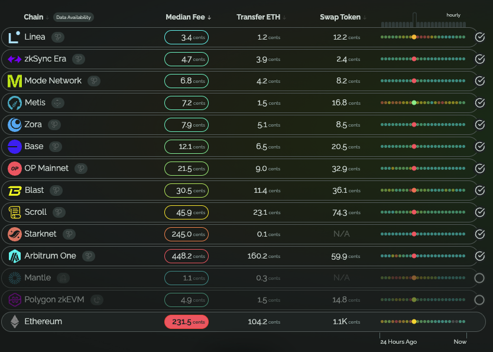Uncheck the Scroll row checkmark
Image resolution: width=493 pixels, height=352 pixels.
click(x=480, y=212)
